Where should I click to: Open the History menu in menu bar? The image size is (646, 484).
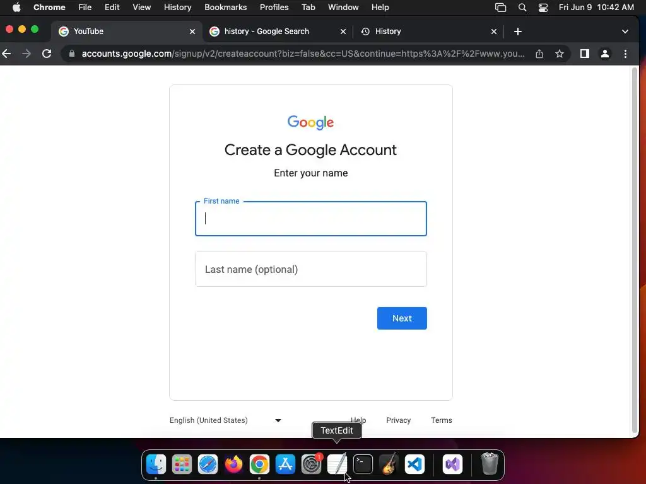coord(177,7)
